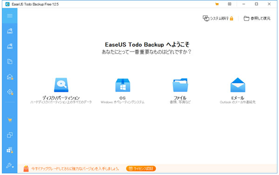Open locked Smart Backup target icon in sidebar

pyautogui.click(x=10, y=92)
